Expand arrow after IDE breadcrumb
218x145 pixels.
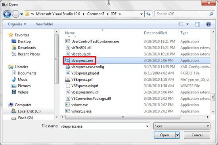click(120, 14)
